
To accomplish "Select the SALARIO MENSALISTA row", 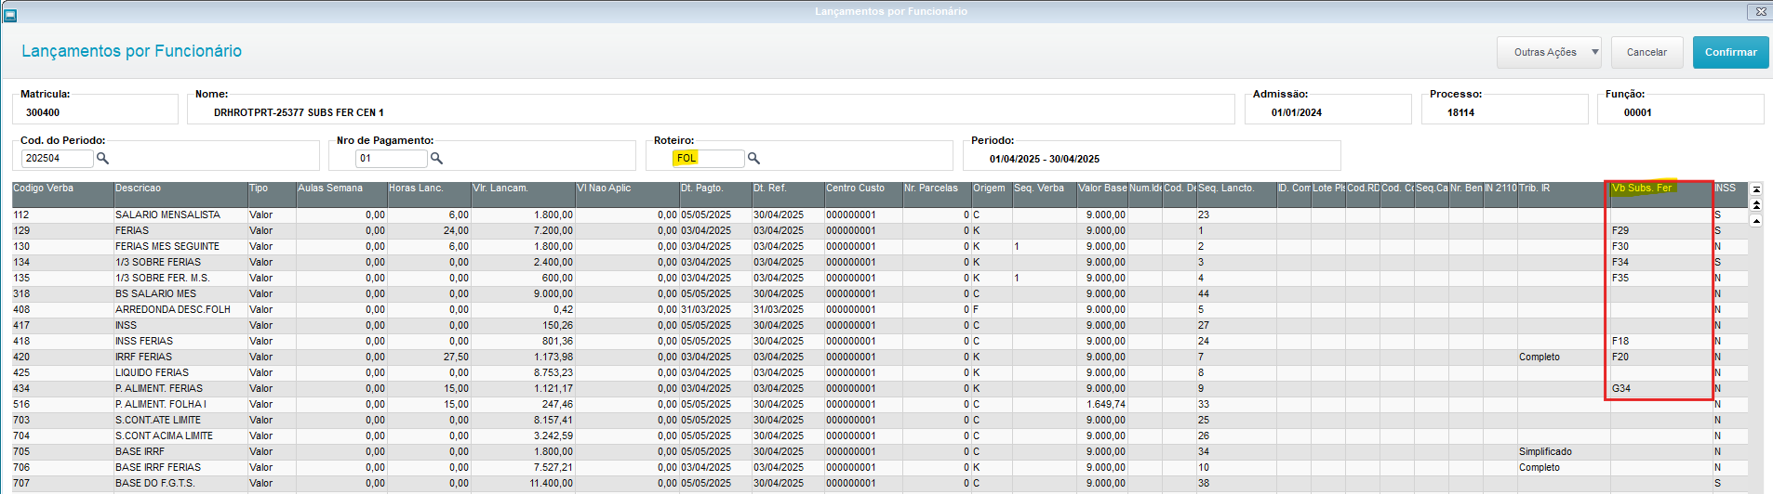I will (167, 214).
